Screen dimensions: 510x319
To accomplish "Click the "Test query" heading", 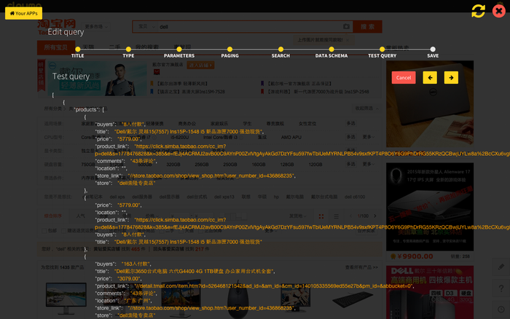I will coord(71,76).
